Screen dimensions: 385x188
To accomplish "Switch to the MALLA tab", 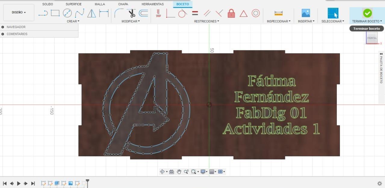I will (x=100, y=4).
